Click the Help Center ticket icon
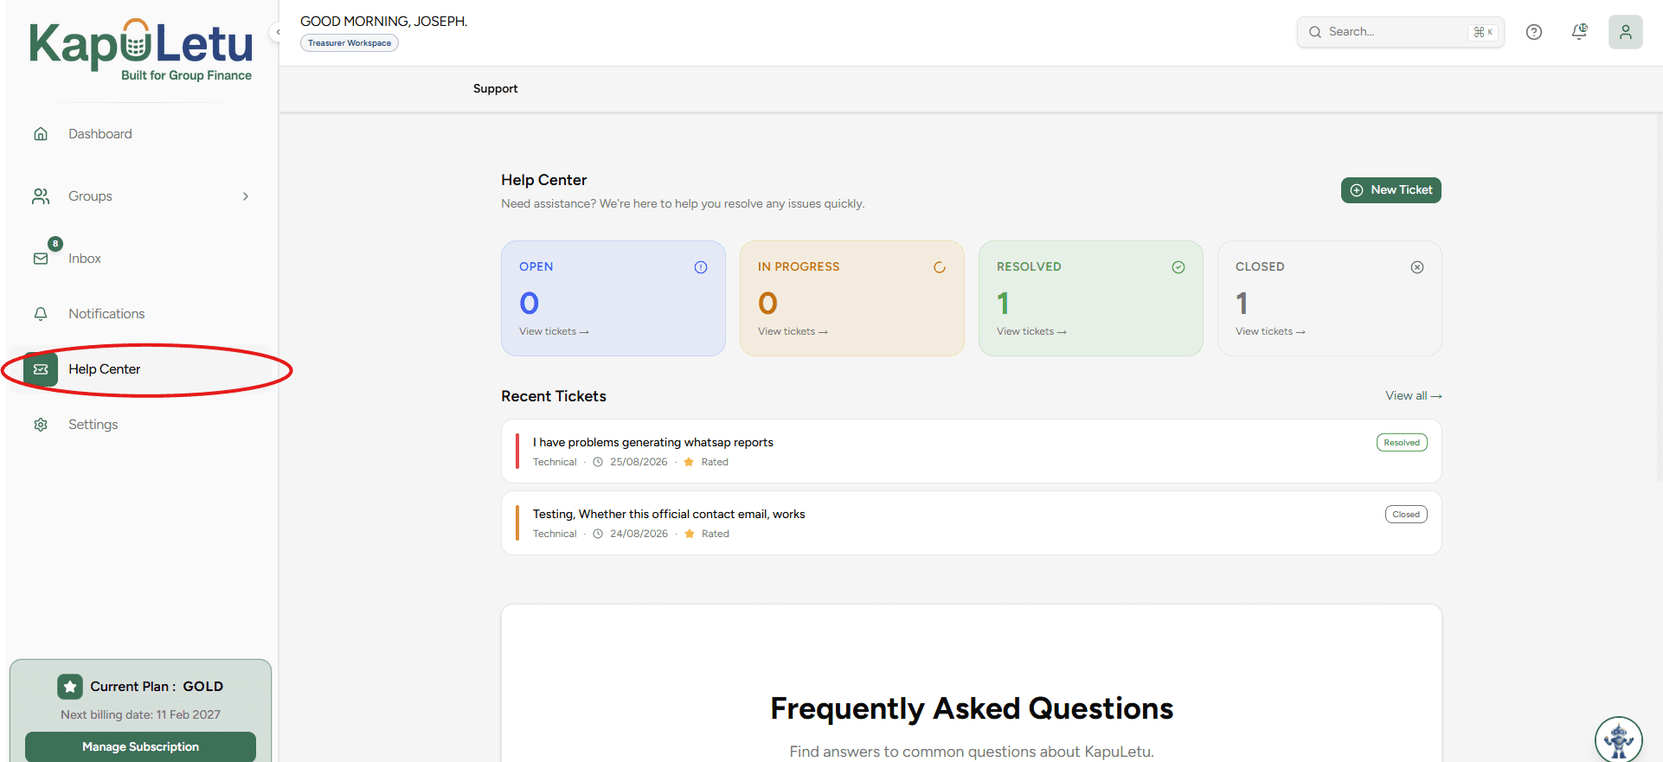Image resolution: width=1663 pixels, height=762 pixels. coord(41,369)
